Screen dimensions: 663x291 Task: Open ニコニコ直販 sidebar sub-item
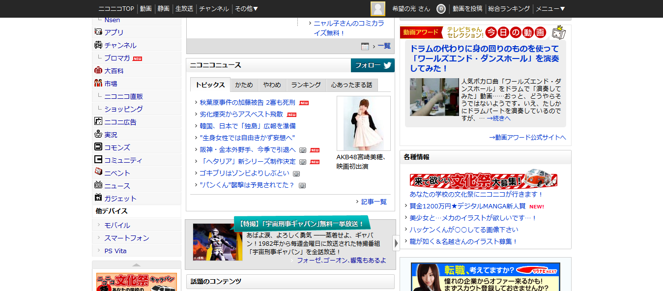[124, 96]
